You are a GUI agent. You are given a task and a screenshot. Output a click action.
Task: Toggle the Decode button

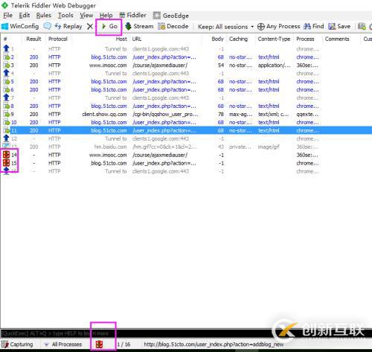tap(173, 26)
